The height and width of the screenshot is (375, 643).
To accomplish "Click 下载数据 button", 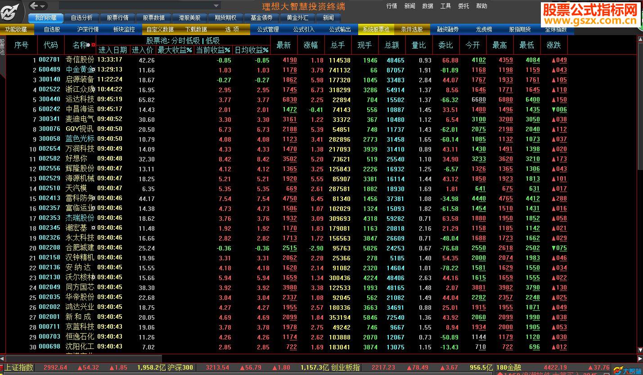I will 196,29.
